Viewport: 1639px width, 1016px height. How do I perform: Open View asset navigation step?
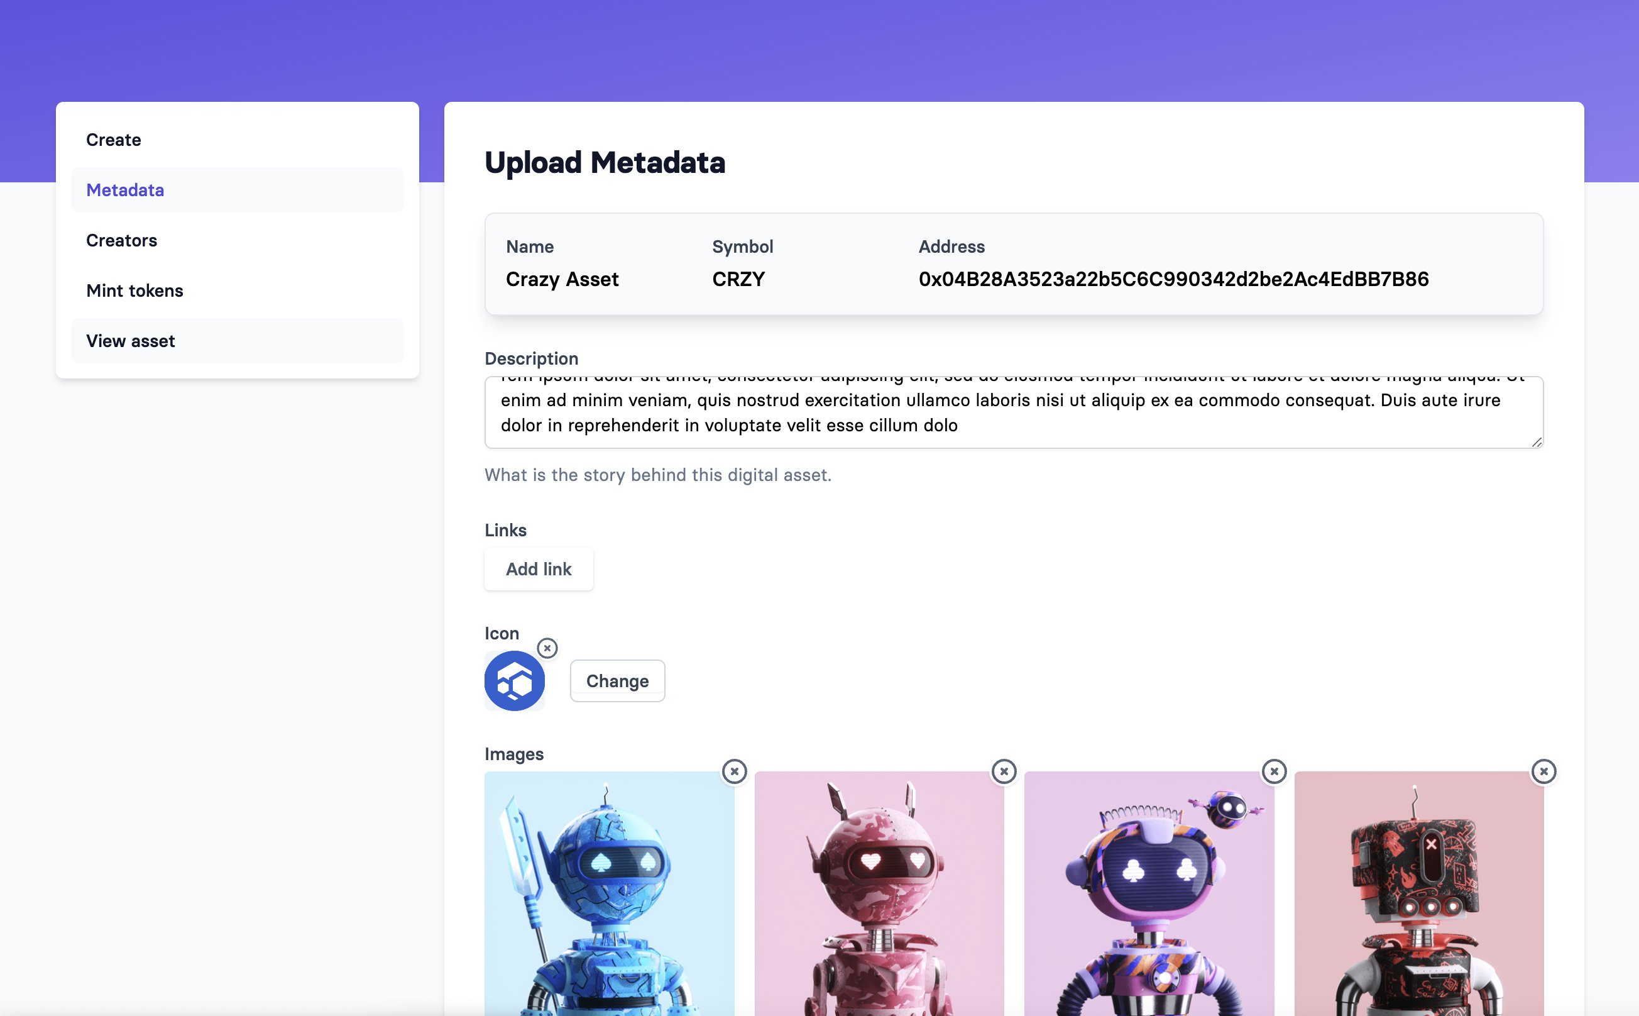130,339
